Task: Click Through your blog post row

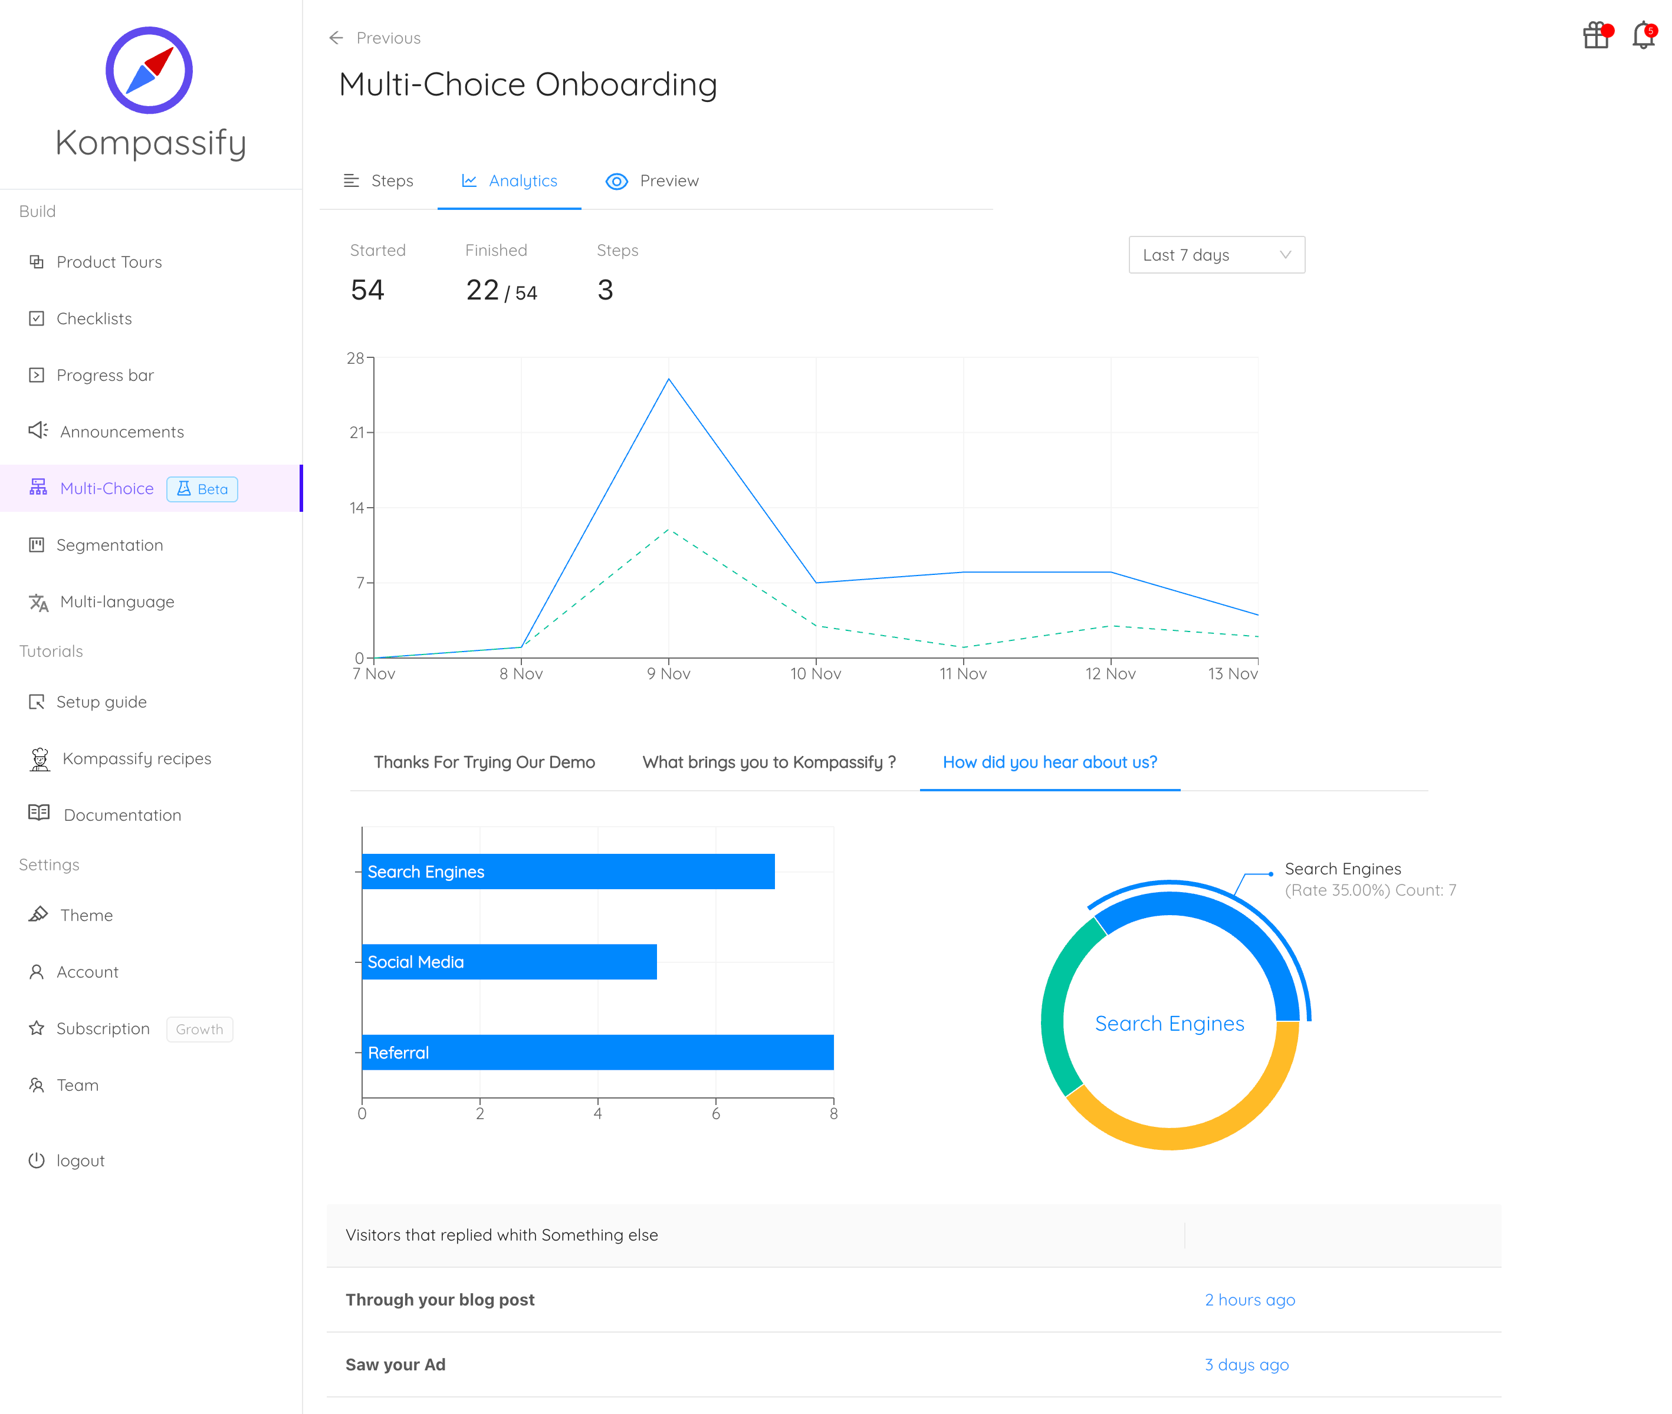Action: tap(914, 1300)
